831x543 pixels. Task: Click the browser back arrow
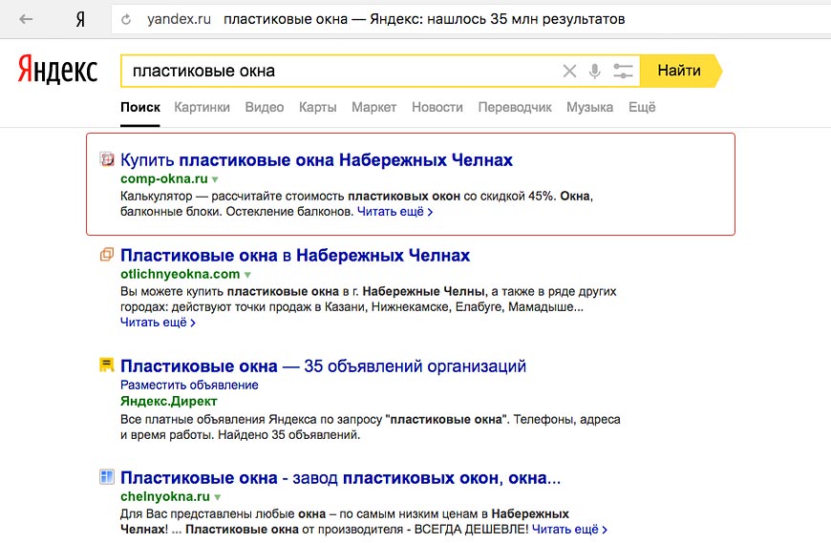click(26, 19)
